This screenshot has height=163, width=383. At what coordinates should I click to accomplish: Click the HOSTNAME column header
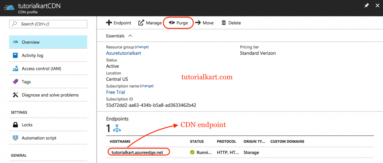[120, 141]
